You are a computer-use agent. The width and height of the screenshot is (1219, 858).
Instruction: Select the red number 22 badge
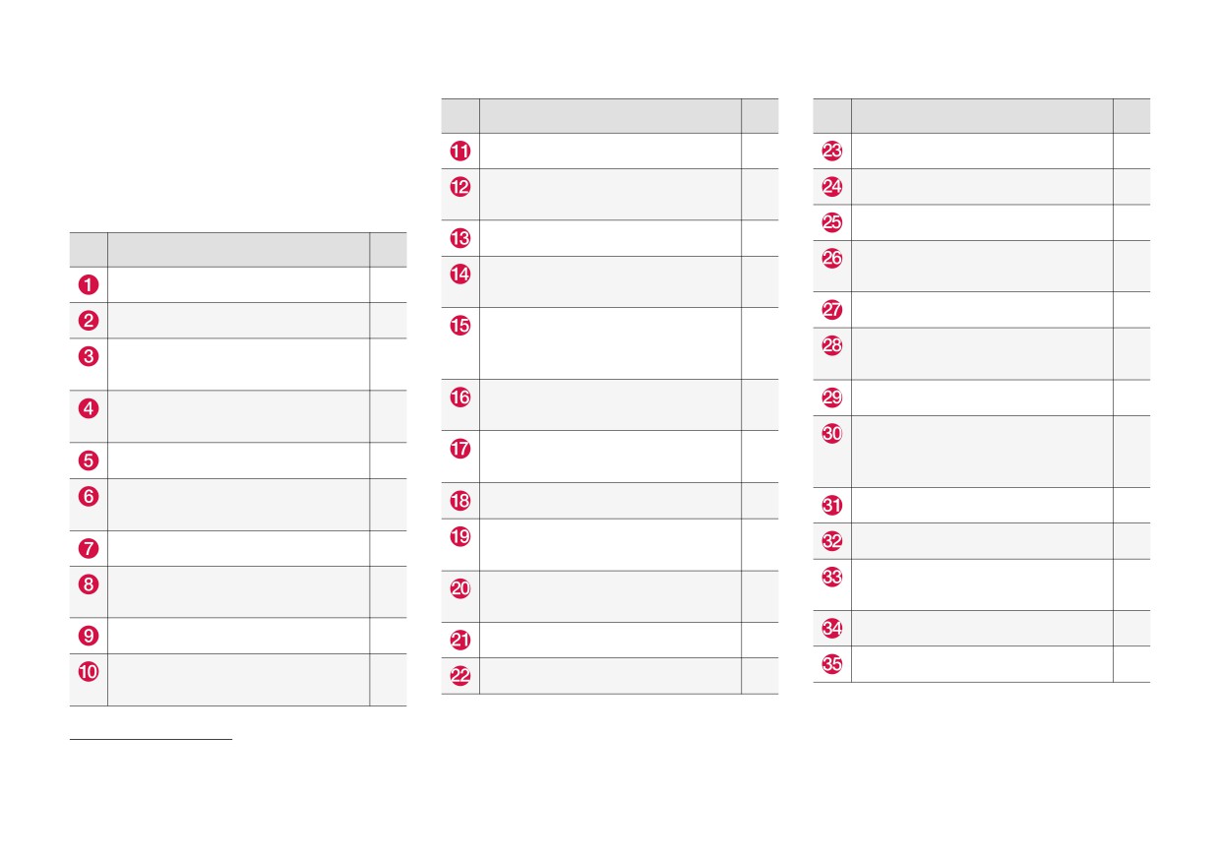point(460,676)
